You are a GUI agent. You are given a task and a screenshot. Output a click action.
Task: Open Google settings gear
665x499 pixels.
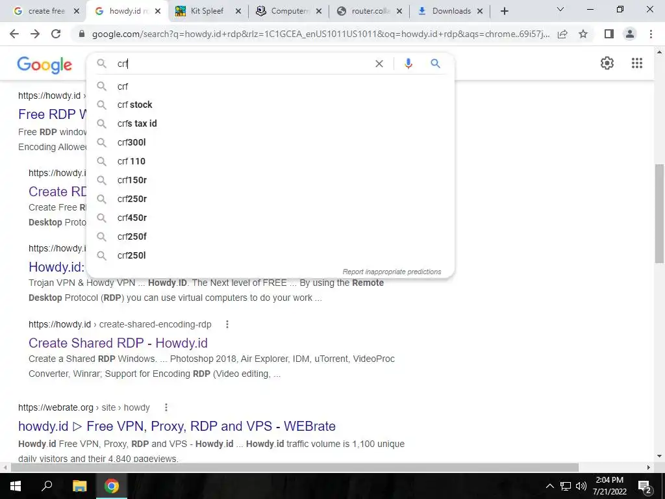(x=607, y=63)
